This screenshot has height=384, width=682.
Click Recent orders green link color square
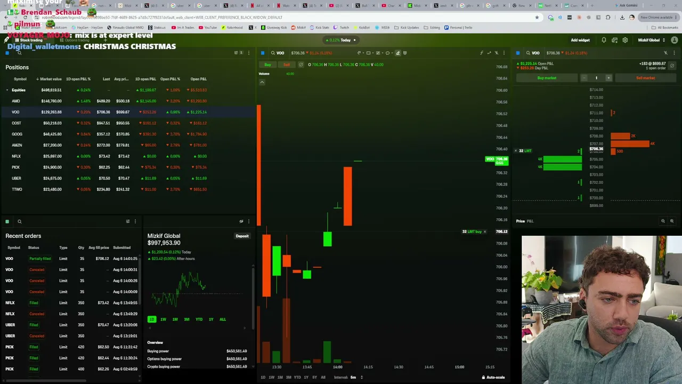tap(7, 221)
